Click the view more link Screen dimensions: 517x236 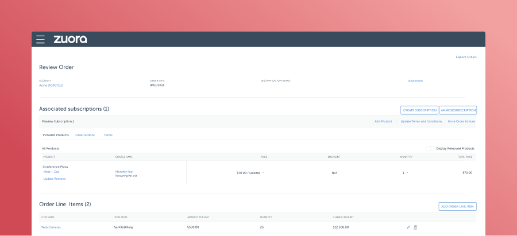(x=415, y=81)
